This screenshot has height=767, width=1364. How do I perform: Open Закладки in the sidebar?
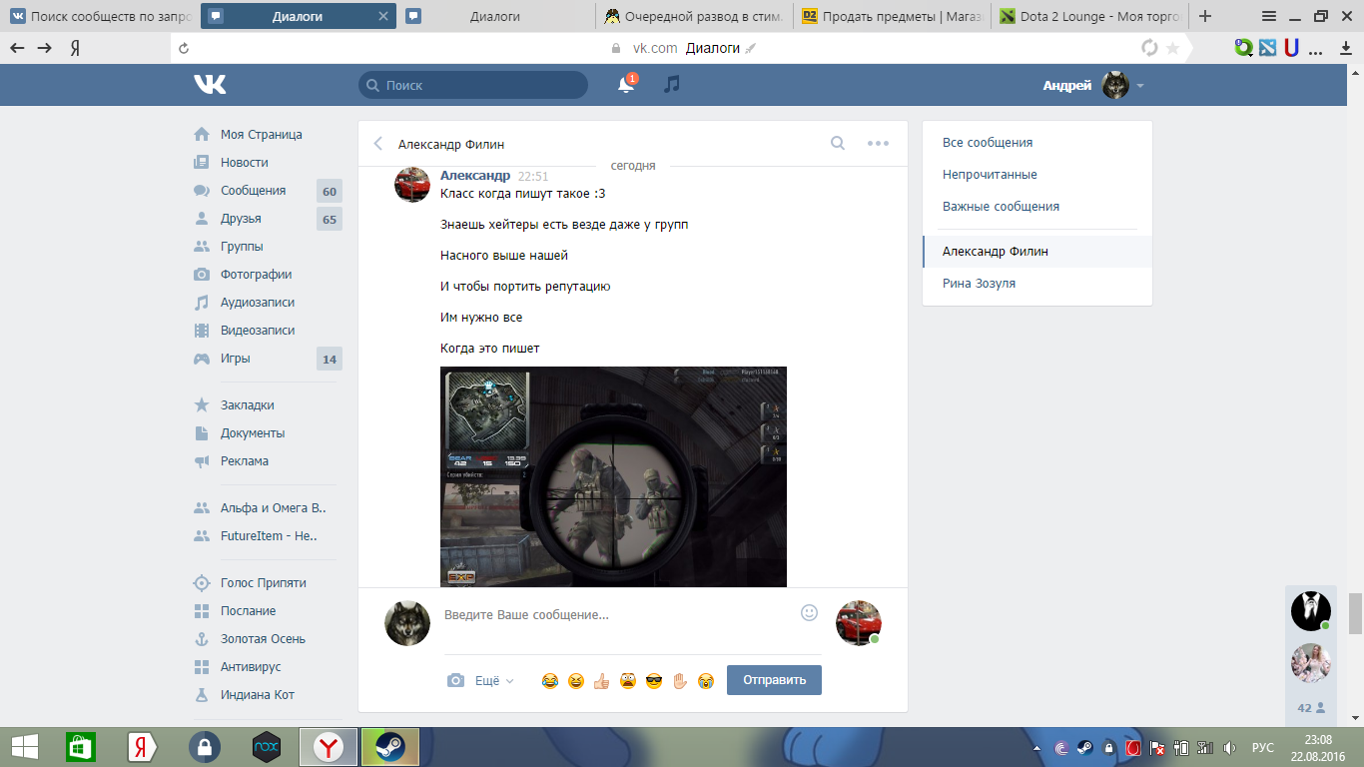point(248,405)
